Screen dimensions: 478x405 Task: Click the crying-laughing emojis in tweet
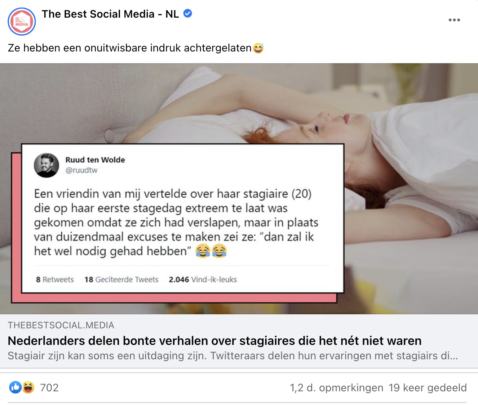[211, 251]
